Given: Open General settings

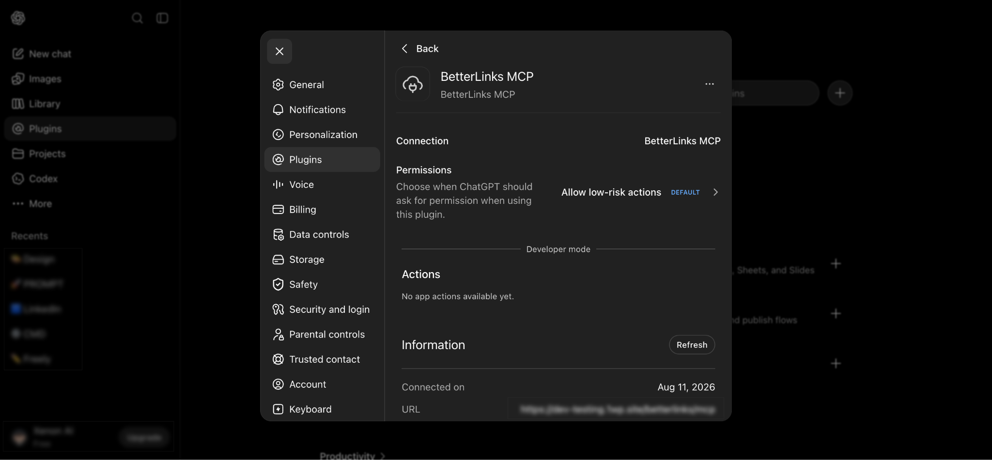Looking at the screenshot, I should point(322,85).
